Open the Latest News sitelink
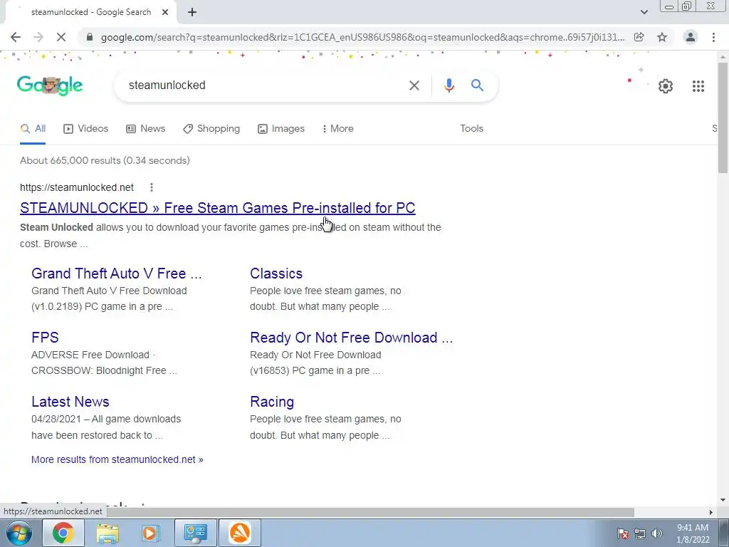 click(70, 402)
